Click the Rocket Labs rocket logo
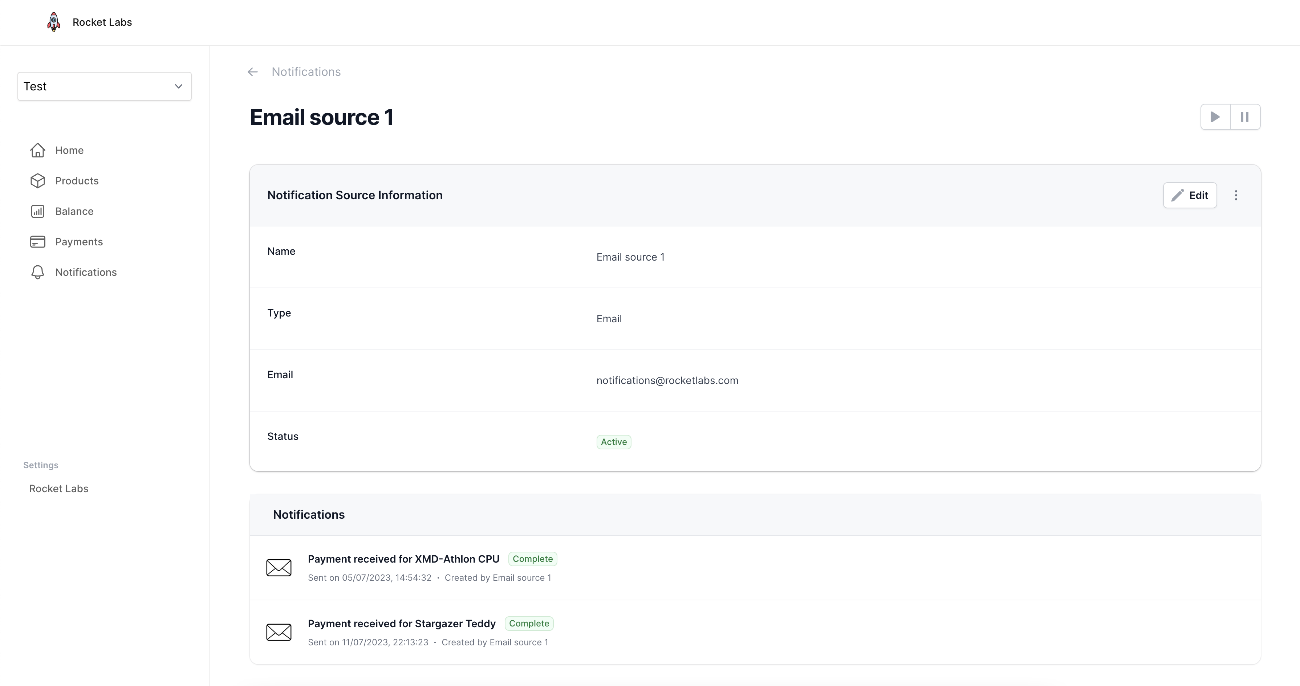Image resolution: width=1300 pixels, height=686 pixels. tap(53, 22)
